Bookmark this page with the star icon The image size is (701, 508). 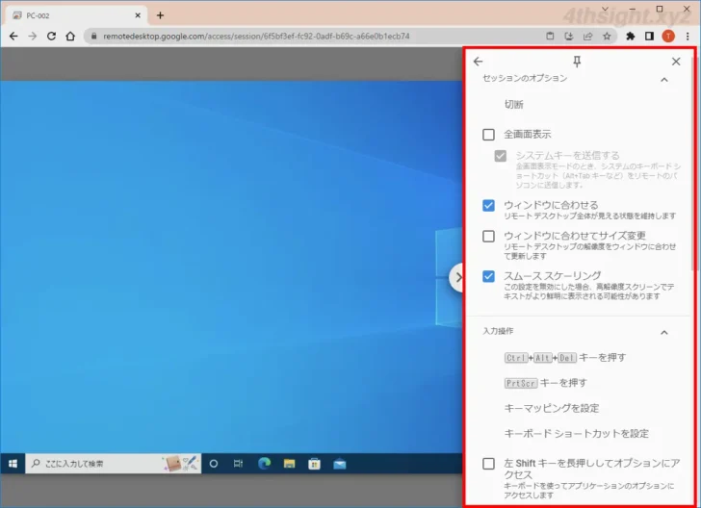click(607, 37)
